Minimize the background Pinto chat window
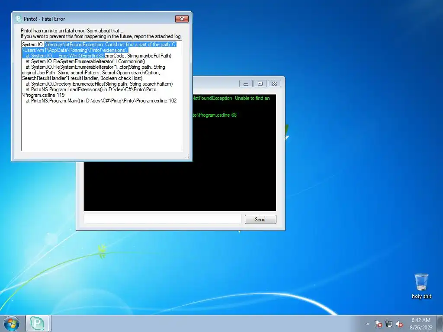Viewport: 443px width, 332px height. tap(246, 84)
